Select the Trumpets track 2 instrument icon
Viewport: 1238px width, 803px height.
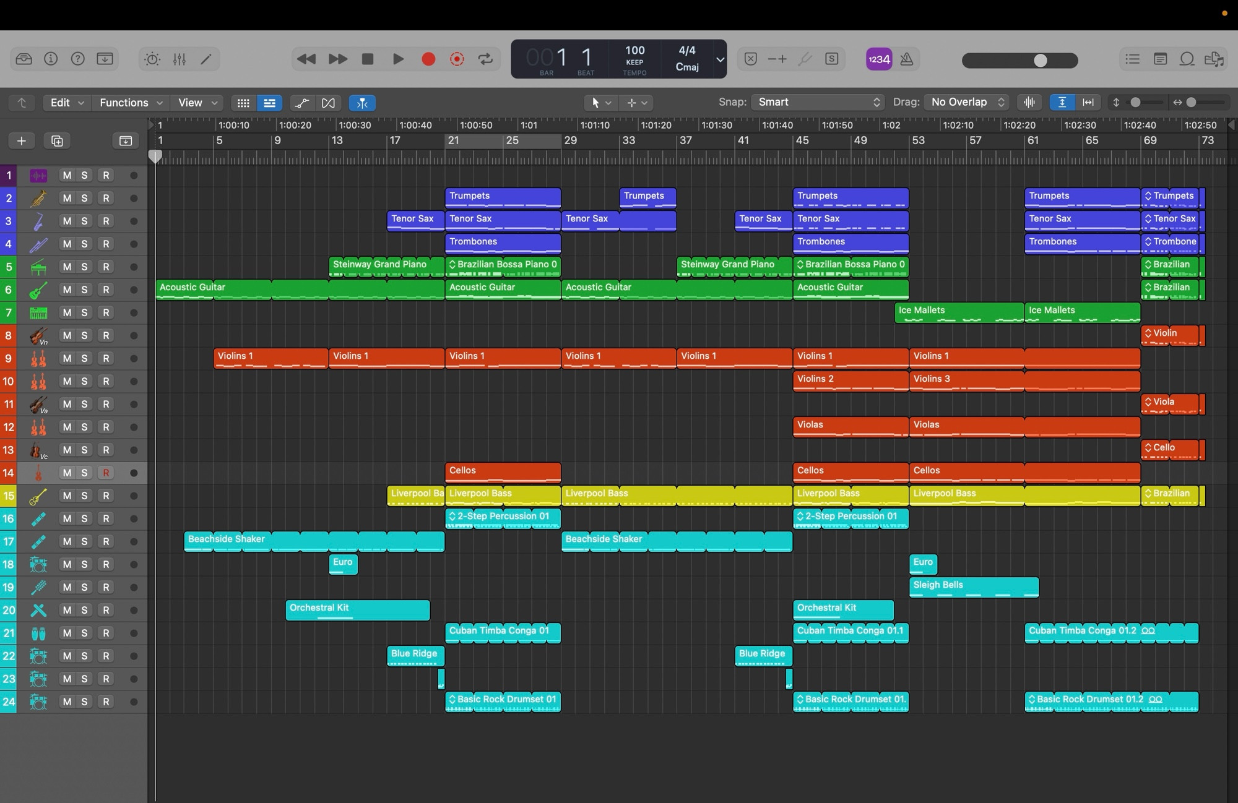coord(38,199)
